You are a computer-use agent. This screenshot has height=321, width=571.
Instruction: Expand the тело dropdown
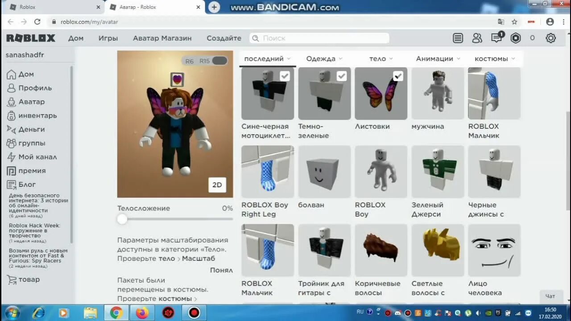381,59
